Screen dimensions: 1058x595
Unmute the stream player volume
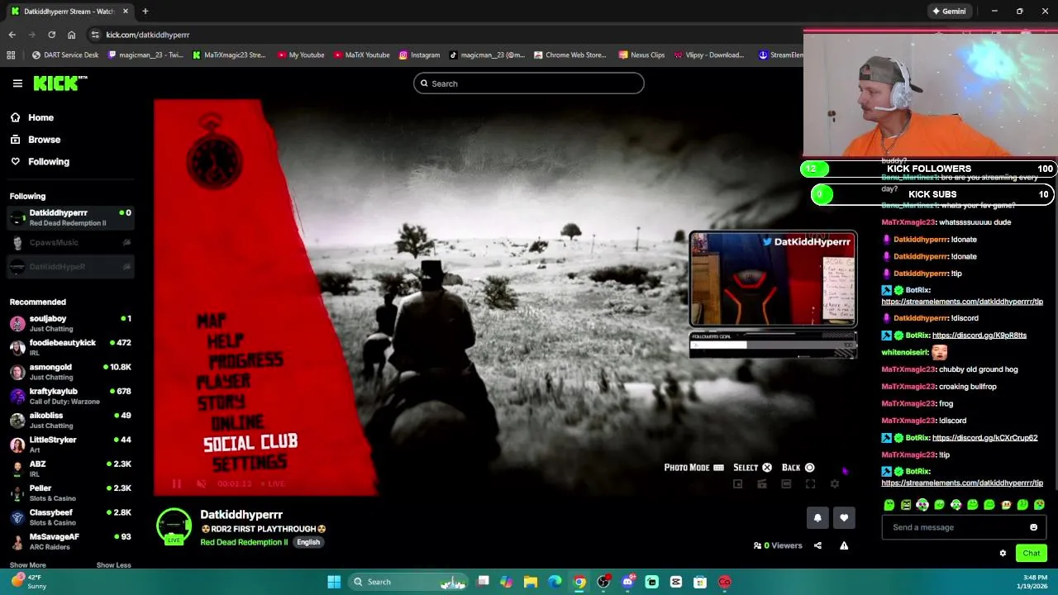pos(201,483)
